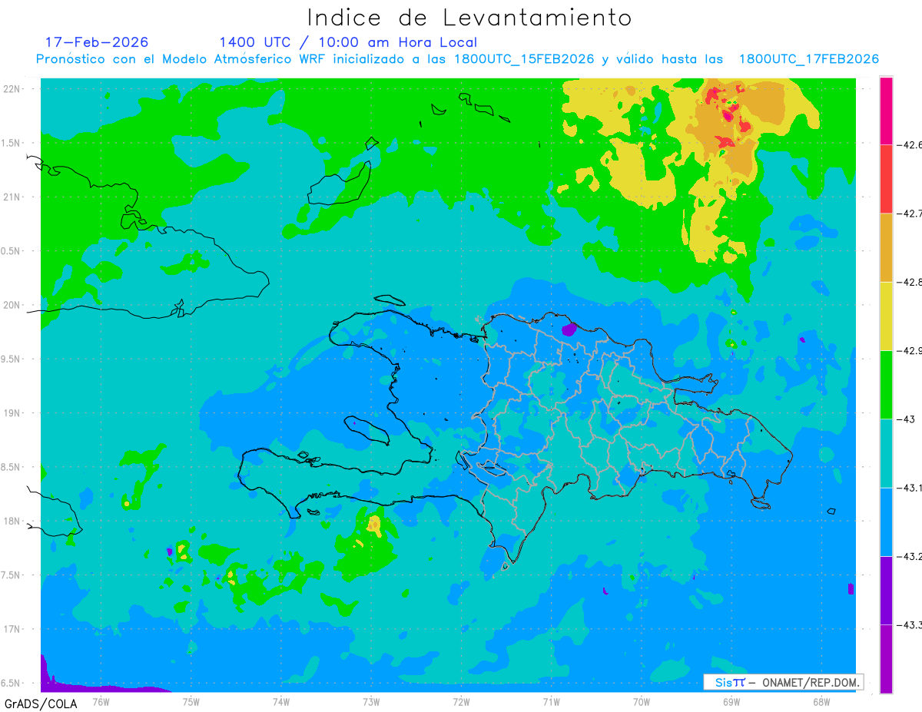Choose the green legend color band
The height and width of the screenshot is (712, 922).
886,385
